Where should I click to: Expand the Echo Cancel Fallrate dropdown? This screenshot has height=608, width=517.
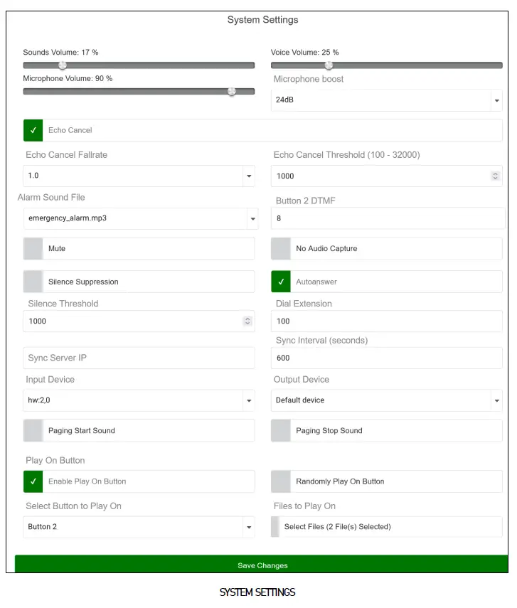tap(249, 176)
